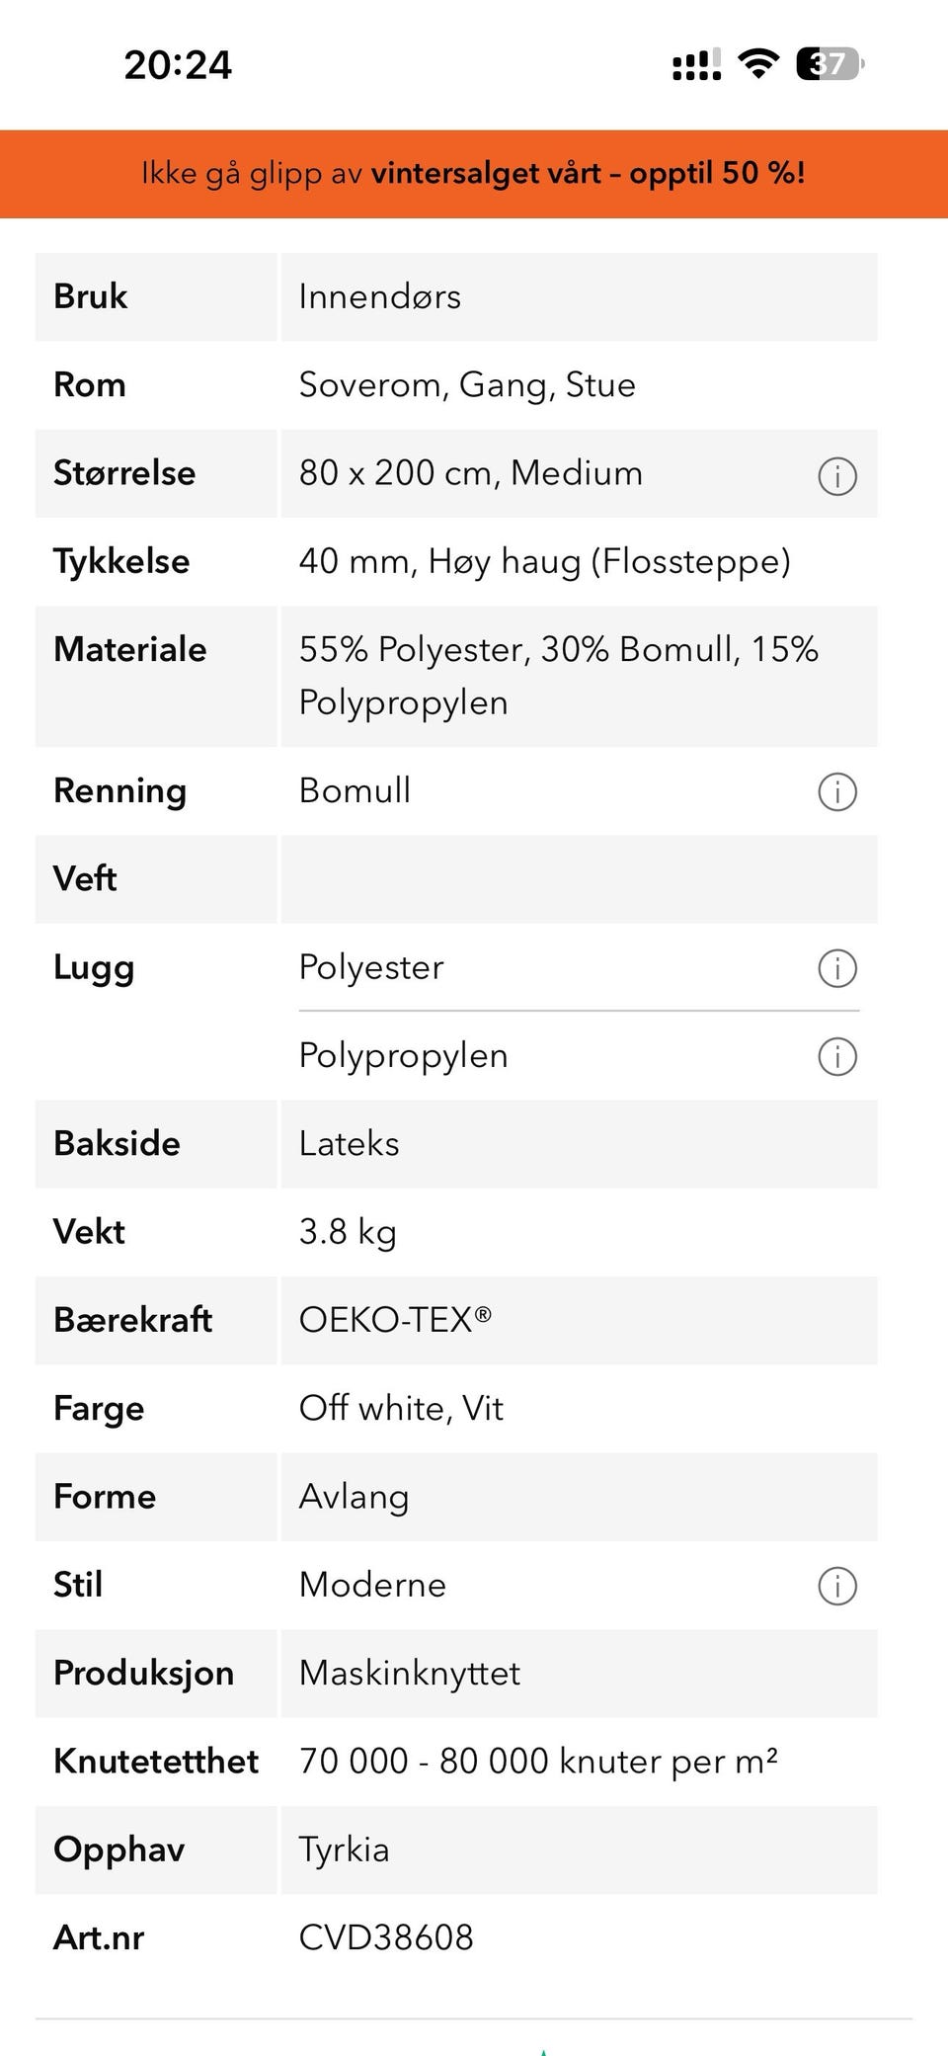Click the Knutetetthet knots per m² value
948x2056 pixels.
[x=538, y=1761]
